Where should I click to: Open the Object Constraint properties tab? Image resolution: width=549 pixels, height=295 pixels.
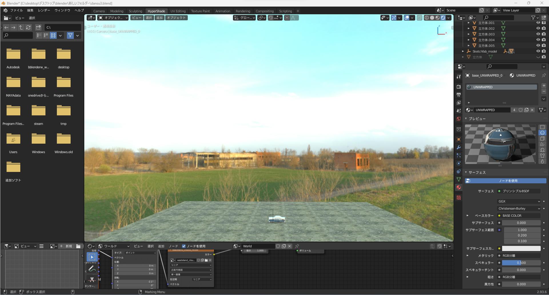click(459, 171)
